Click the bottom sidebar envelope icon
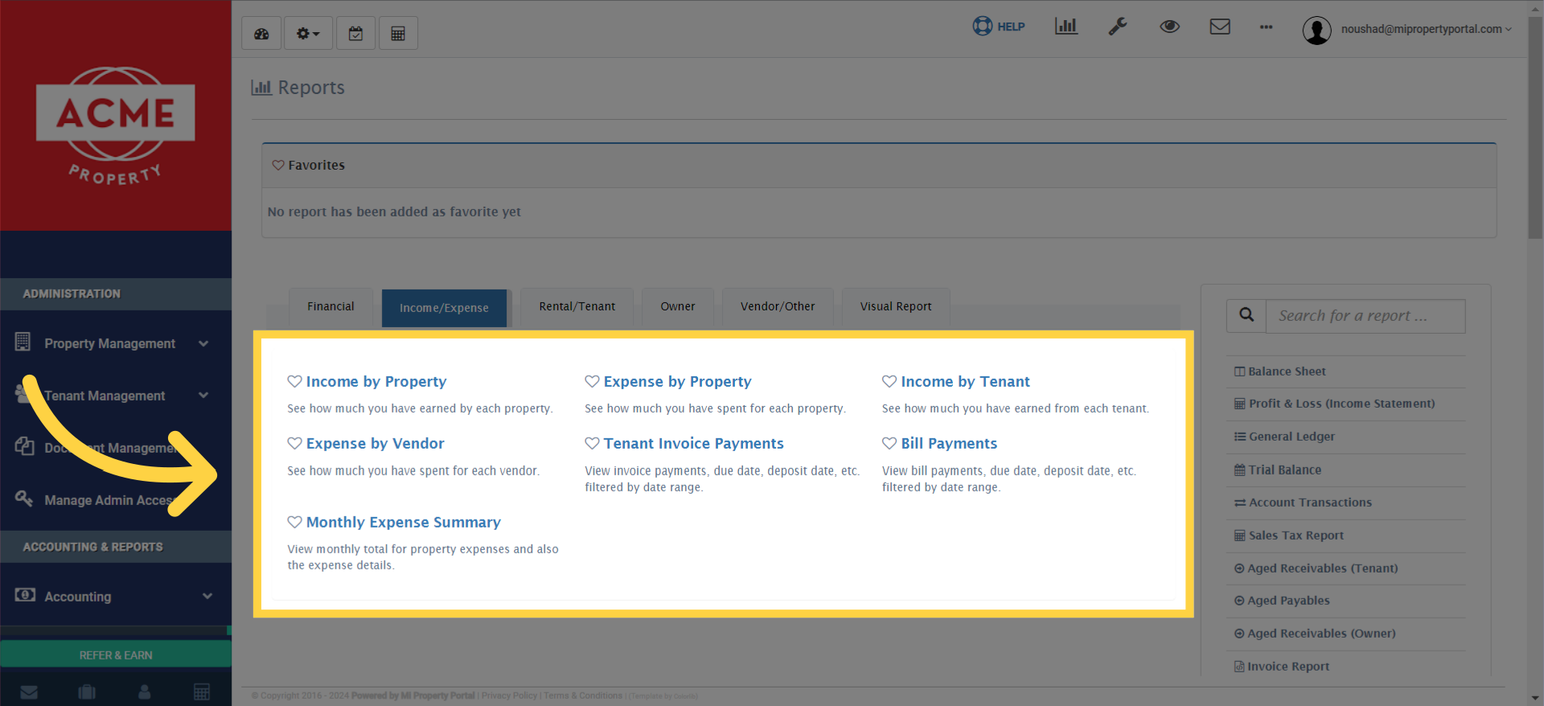This screenshot has width=1544, height=706. 29,692
